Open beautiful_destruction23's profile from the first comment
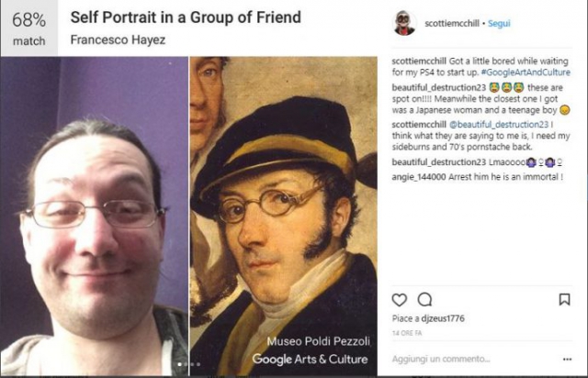Viewport: 588px width, 378px height. (x=439, y=88)
